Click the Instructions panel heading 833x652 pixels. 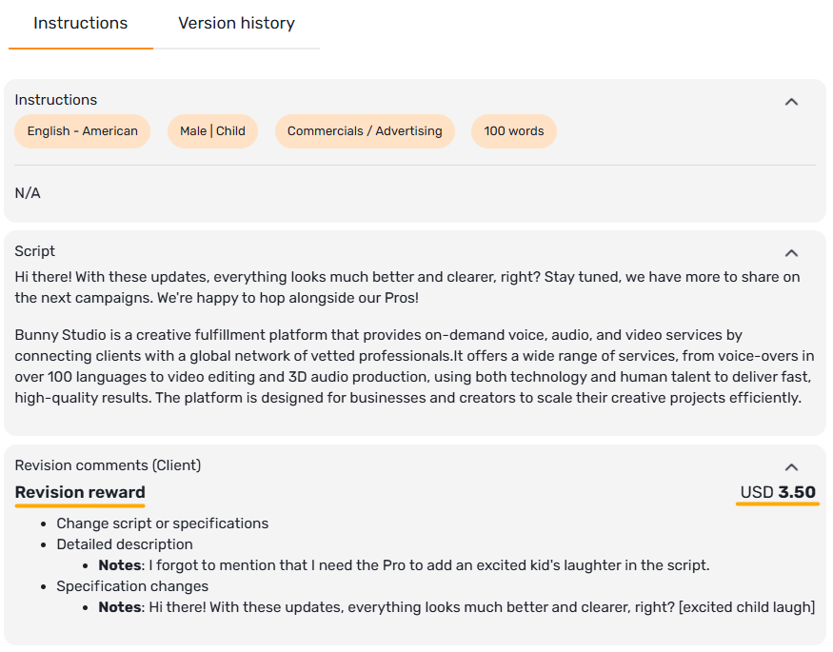[x=56, y=100]
